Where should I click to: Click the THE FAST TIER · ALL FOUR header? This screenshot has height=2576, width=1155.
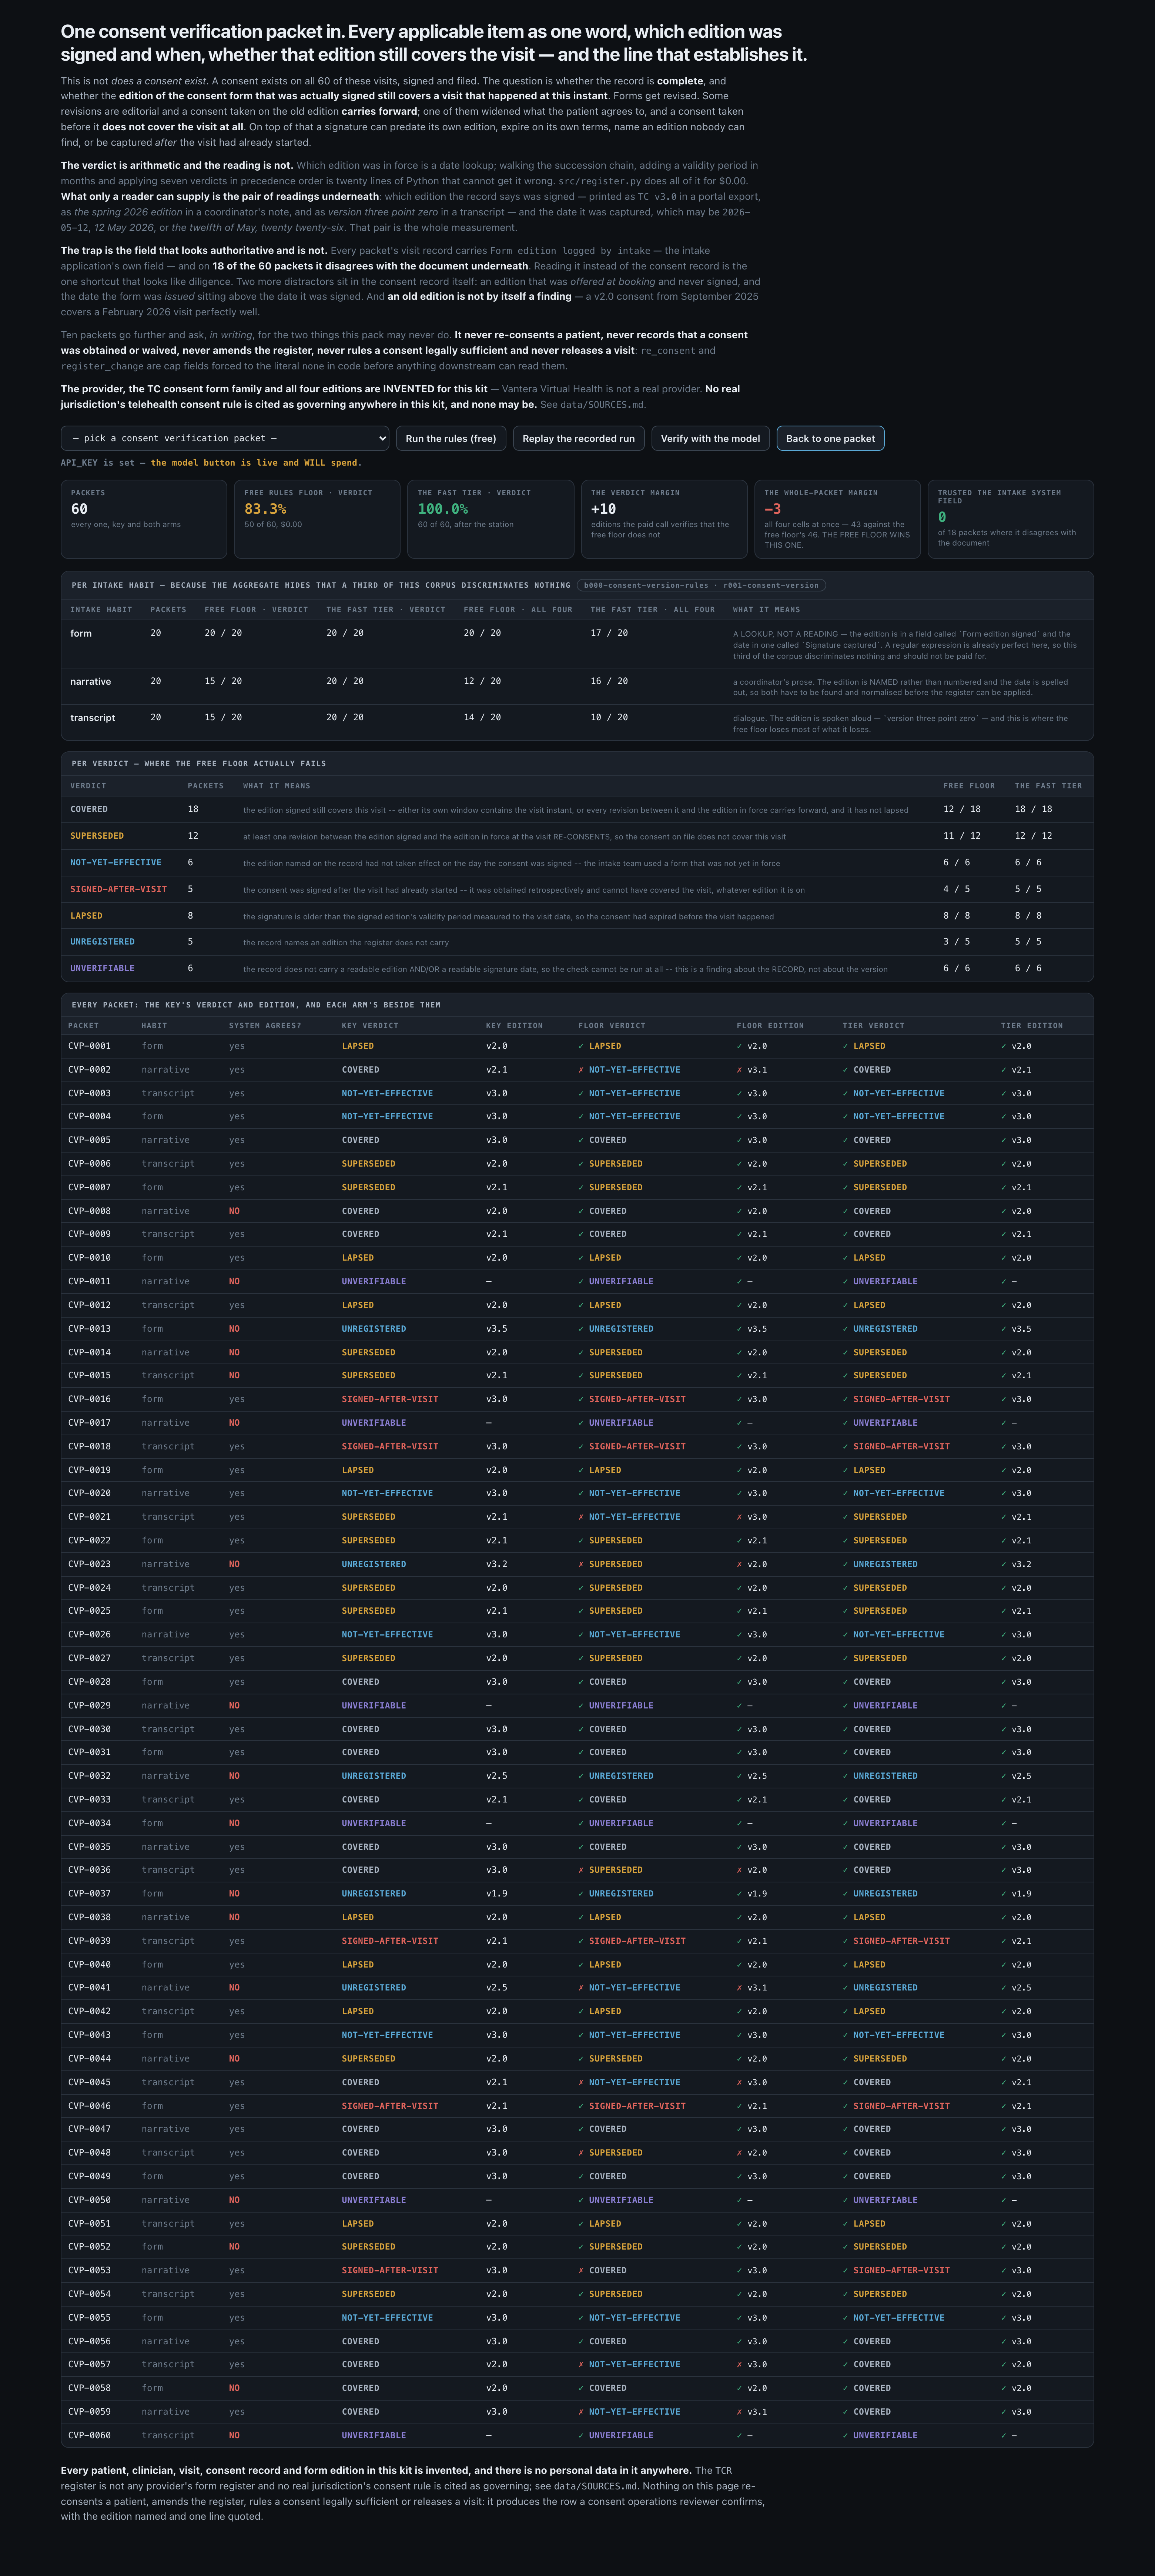[653, 610]
